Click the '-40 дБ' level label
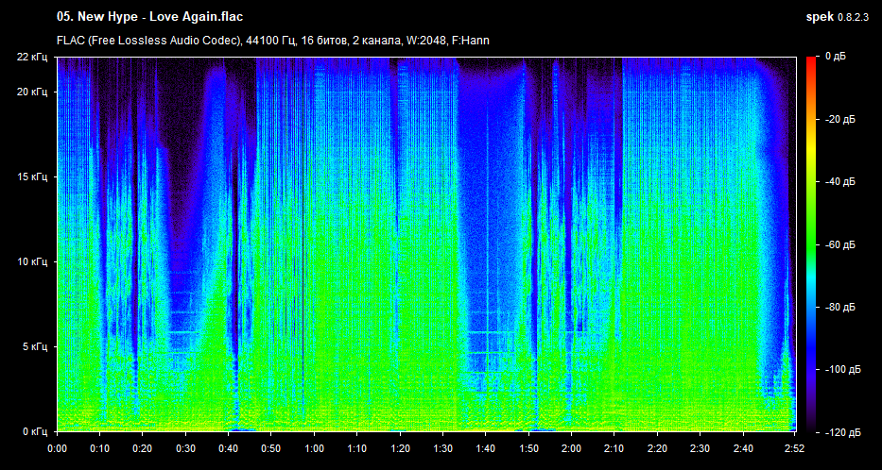882x470 pixels. 839,182
